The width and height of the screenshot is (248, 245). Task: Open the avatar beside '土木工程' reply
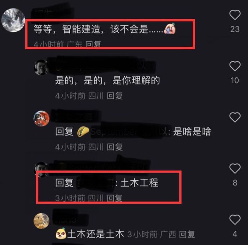click(x=41, y=169)
